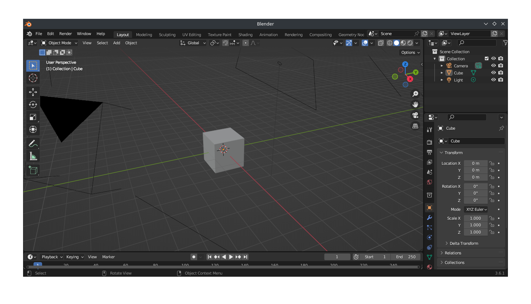Select the Add Cube tool

[33, 170]
